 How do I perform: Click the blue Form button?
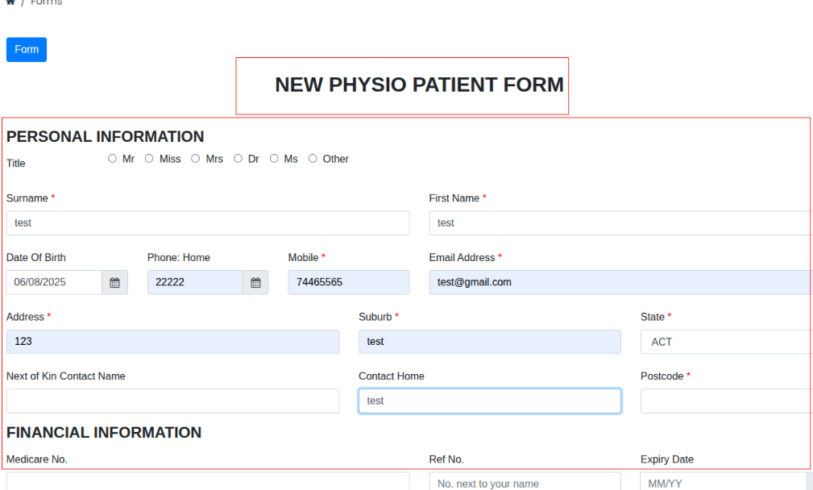tap(27, 50)
